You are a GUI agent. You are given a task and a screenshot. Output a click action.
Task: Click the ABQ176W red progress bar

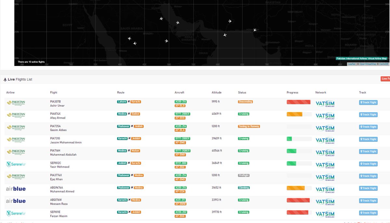(298, 200)
